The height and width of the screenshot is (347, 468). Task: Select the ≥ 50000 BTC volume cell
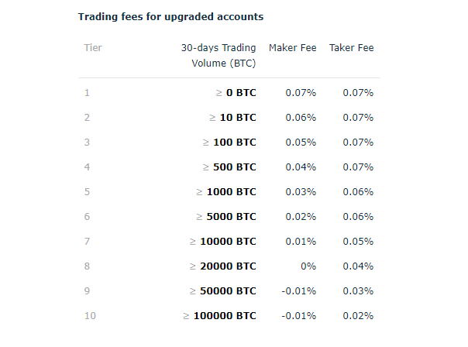[x=222, y=291]
